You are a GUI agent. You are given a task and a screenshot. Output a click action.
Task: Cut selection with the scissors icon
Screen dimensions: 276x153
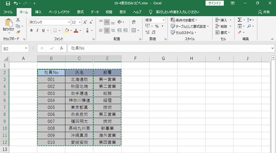click(x=18, y=20)
